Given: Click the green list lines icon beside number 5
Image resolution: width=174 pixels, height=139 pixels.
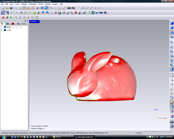Looking at the screenshot, I should [37, 17].
